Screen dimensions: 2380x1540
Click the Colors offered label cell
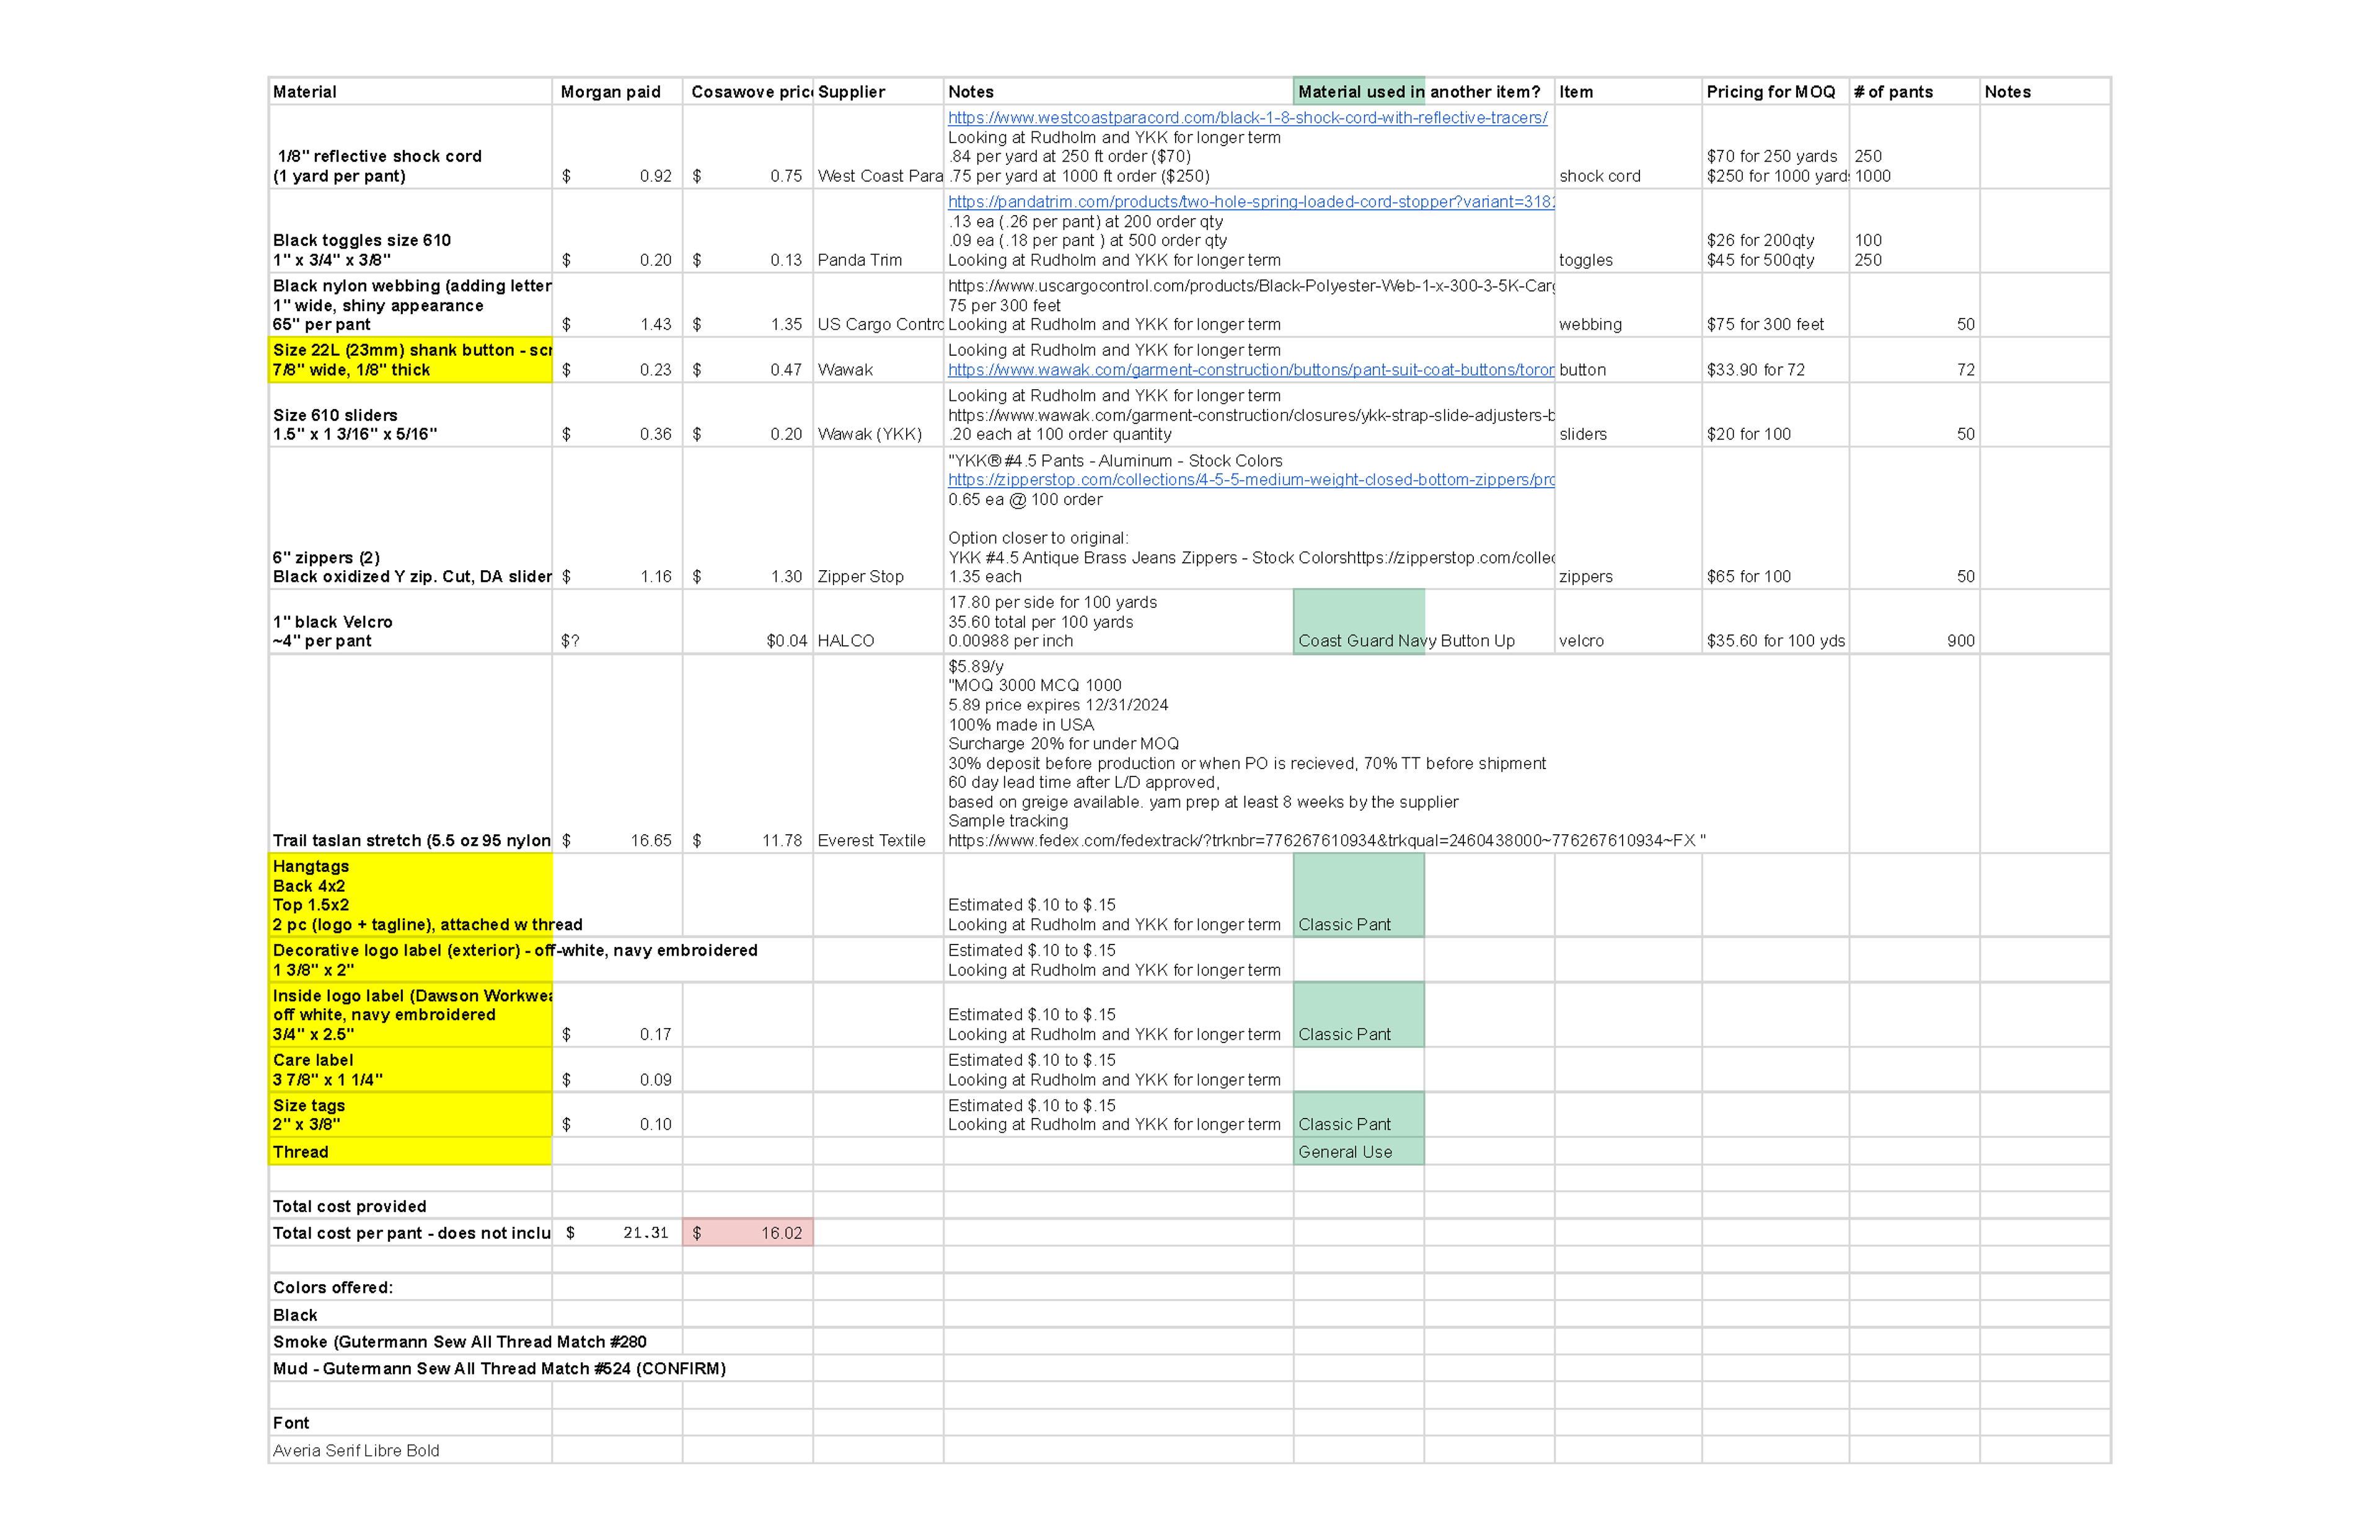pyautogui.click(x=410, y=1288)
